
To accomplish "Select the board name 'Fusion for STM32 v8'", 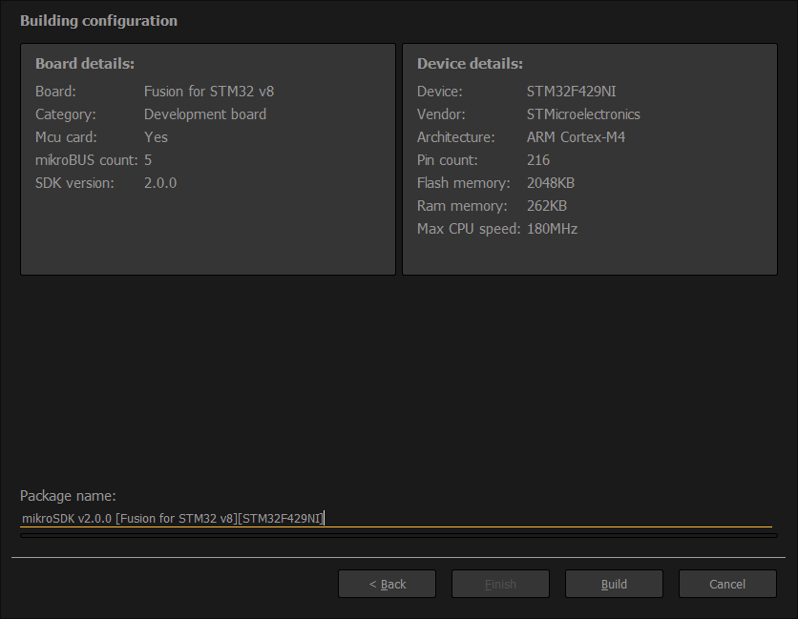I will coord(209,92).
